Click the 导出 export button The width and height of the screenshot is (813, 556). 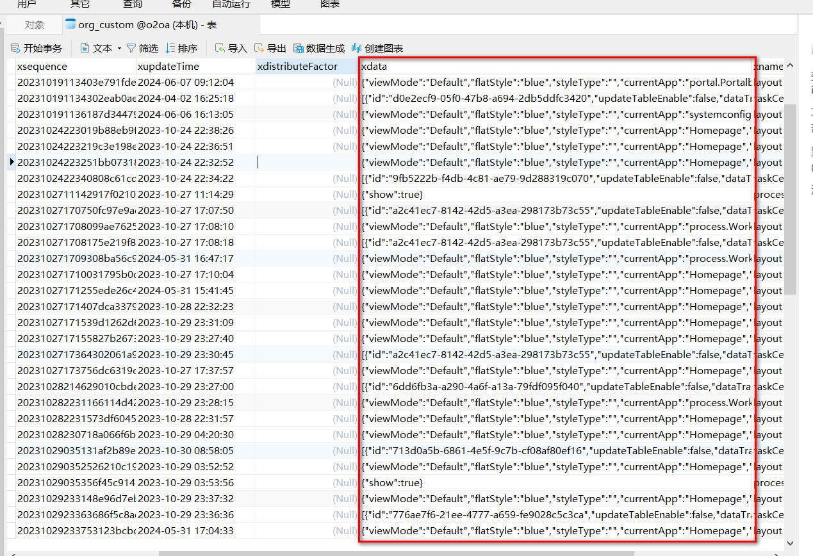[x=270, y=48]
